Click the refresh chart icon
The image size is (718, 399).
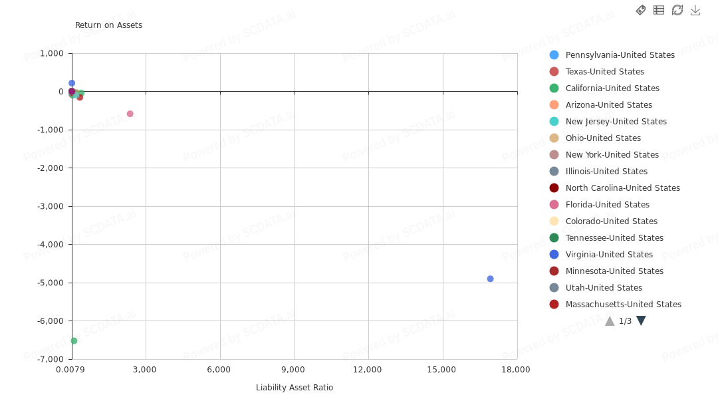(x=677, y=10)
